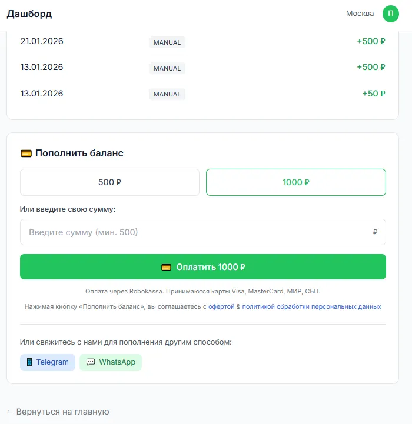
Task: Select the 1000 ₽ amount option
Action: [x=296, y=182]
